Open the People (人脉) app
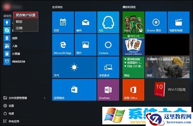The height and width of the screenshot is (126, 193). tap(11, 46)
